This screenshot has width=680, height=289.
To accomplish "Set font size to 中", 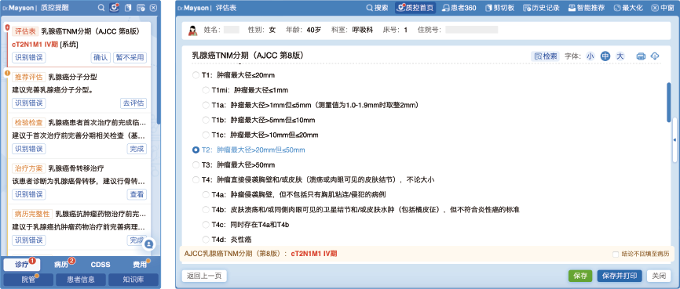I will [x=605, y=56].
